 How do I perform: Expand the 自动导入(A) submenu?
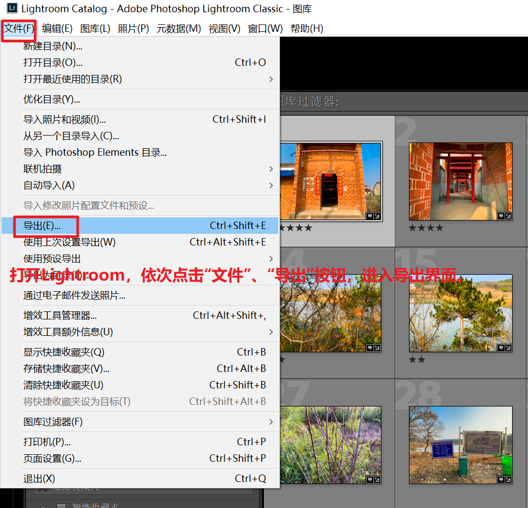140,185
